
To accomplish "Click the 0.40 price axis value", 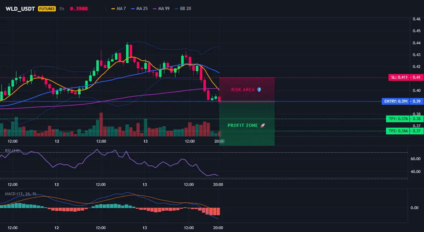I will coord(416,90).
